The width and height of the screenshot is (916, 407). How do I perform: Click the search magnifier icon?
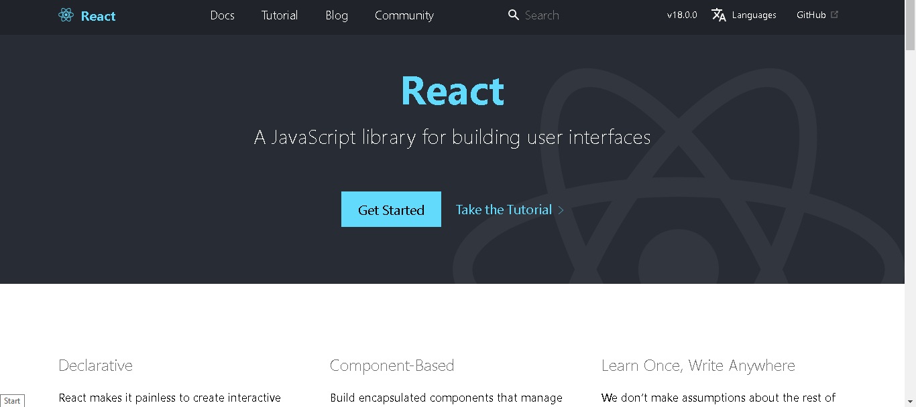tap(513, 14)
